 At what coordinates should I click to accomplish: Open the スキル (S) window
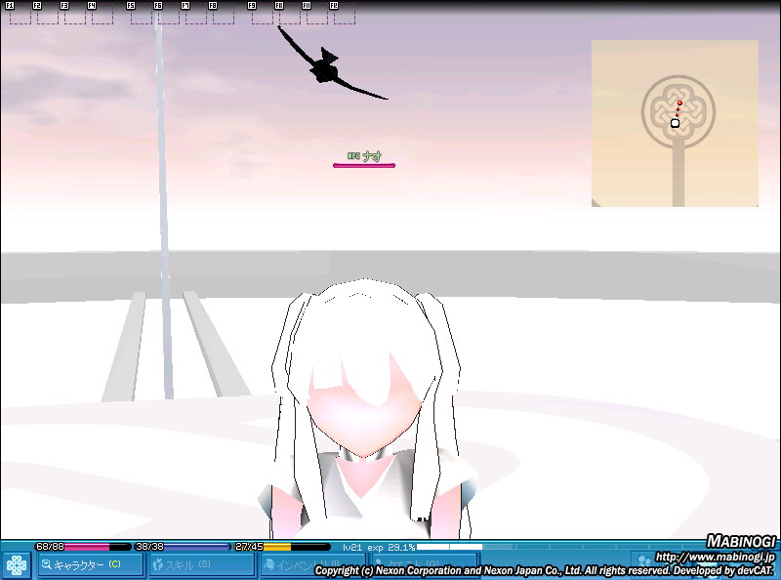(202, 565)
